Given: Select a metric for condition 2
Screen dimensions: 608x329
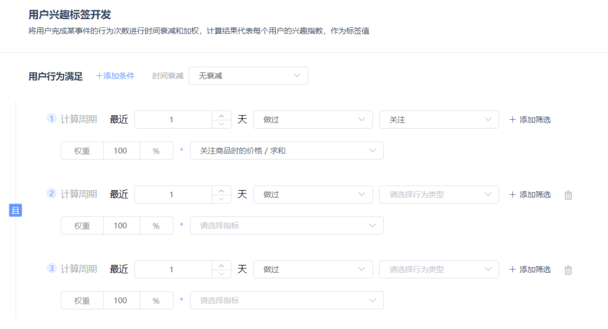Looking at the screenshot, I should (x=287, y=226).
